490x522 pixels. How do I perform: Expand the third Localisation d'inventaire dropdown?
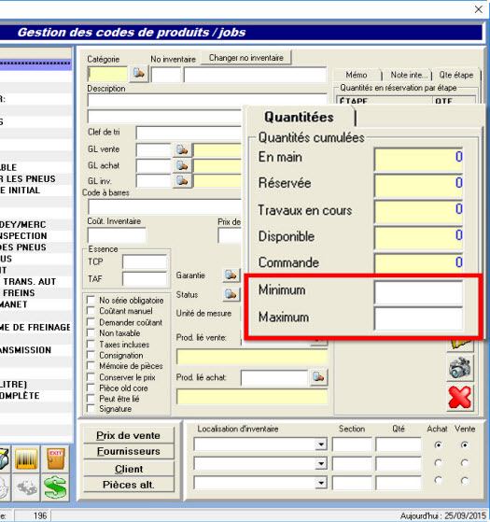coord(321,483)
